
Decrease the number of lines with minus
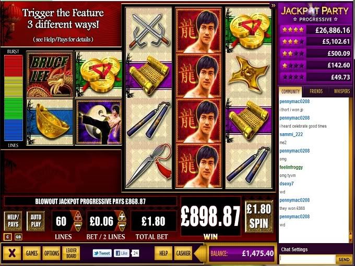pyautogui.click(x=78, y=225)
